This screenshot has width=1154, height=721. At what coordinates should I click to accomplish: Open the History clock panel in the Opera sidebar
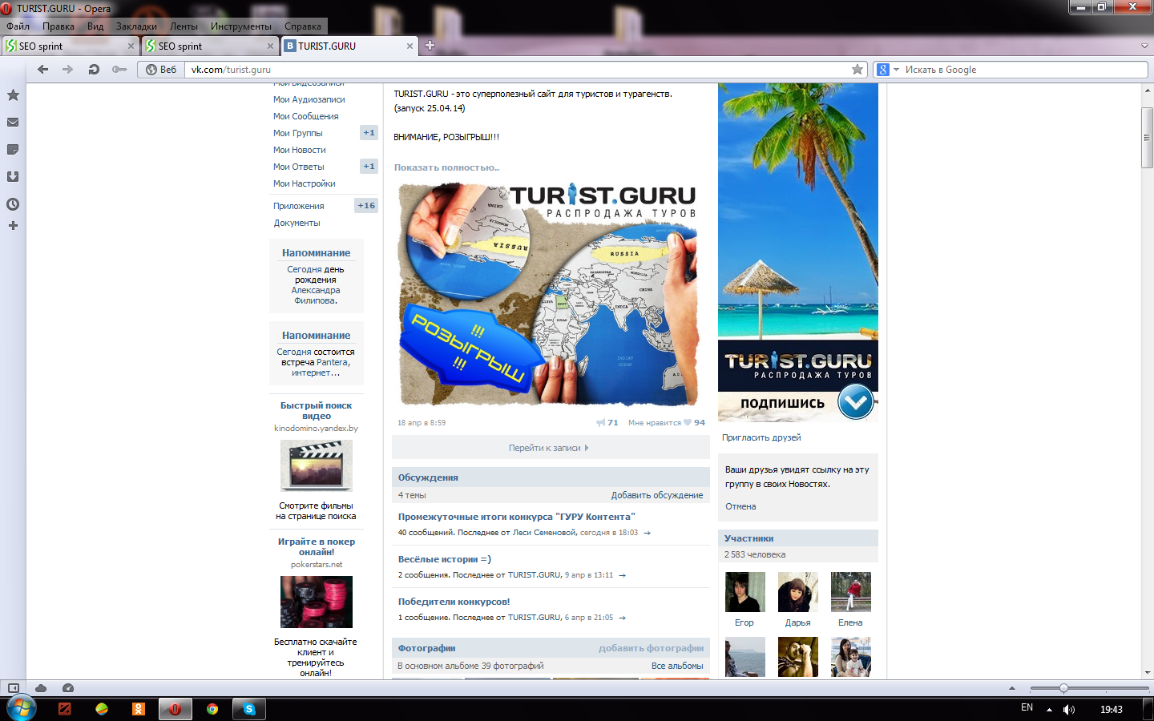(13, 204)
